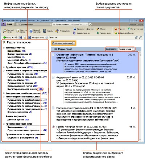Viewport: 145px width, 159px height.
Task: Collapse Финансовые и кадровые консультации
Action: pyautogui.click(x=4, y=71)
